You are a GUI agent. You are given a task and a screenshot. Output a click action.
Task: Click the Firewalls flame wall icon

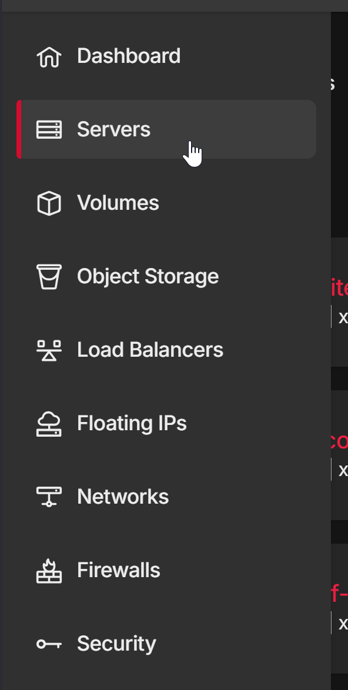[49, 571]
